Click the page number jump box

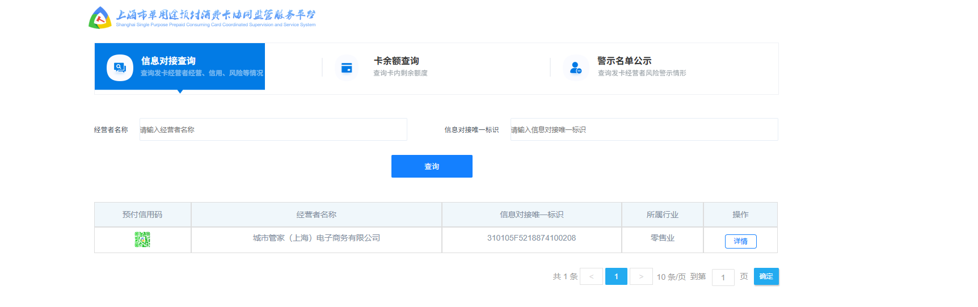[x=723, y=277]
